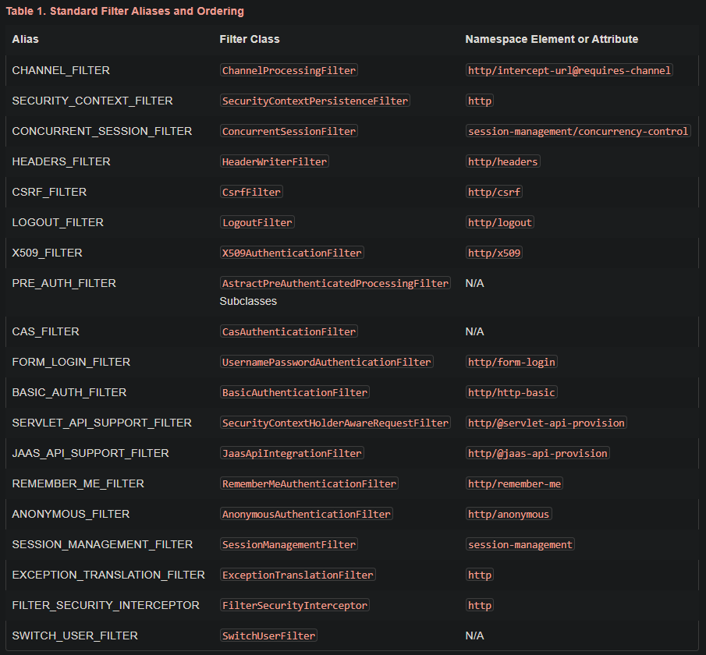Click REMEMBER_ME_FILTER alias
The width and height of the screenshot is (706, 655).
(x=78, y=483)
